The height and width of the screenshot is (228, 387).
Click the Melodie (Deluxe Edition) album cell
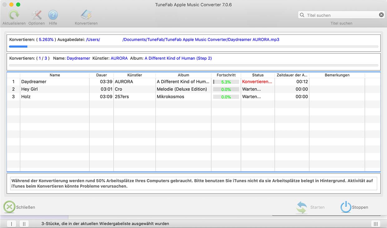182,89
